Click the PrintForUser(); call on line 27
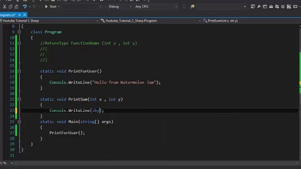 (67, 133)
